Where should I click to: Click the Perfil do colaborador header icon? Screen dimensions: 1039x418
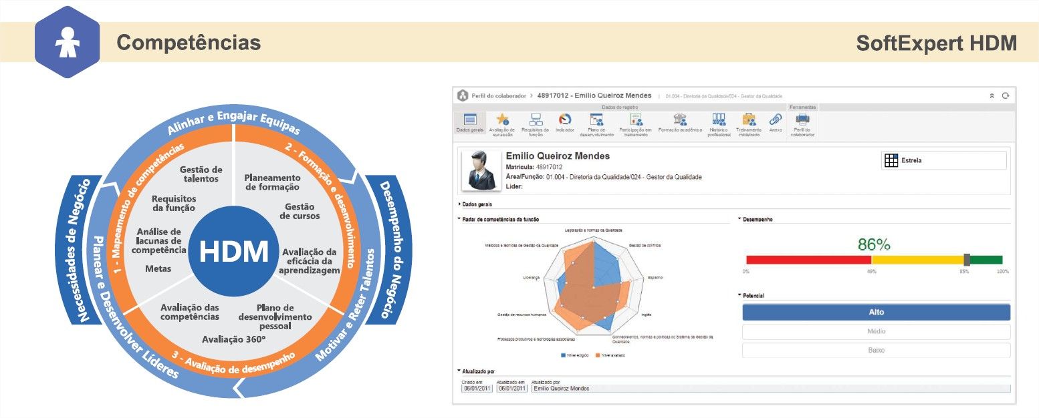pos(462,95)
